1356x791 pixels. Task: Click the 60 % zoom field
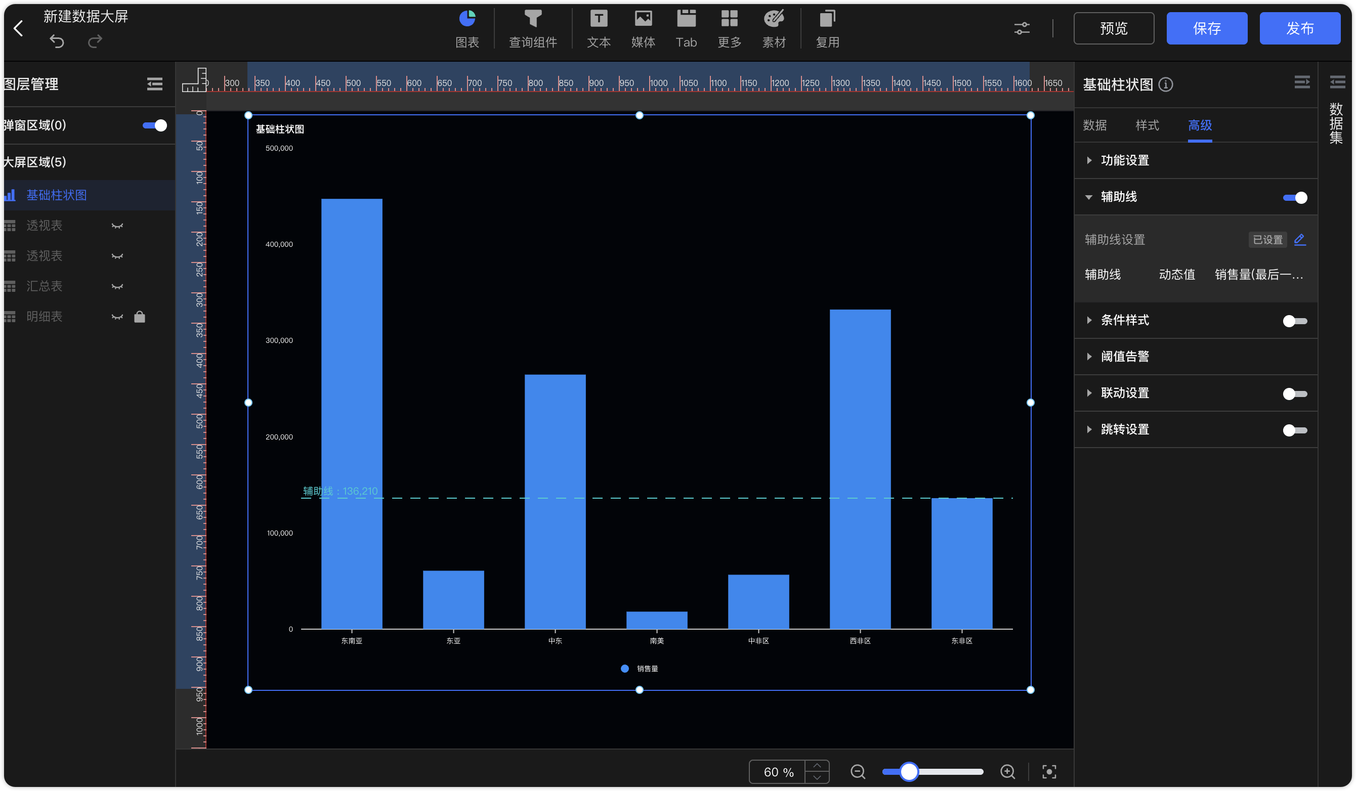click(778, 772)
